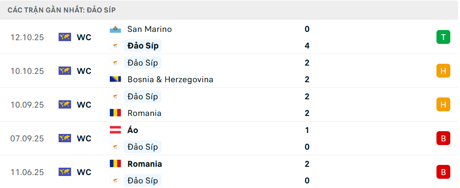This screenshot has height=188, width=460.
Task: Open the San Marino team name
Action: tap(149, 29)
